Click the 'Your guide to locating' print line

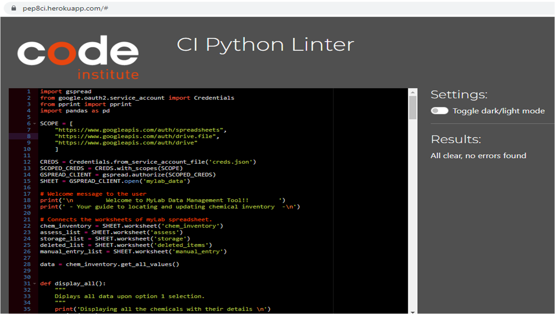tap(170, 207)
